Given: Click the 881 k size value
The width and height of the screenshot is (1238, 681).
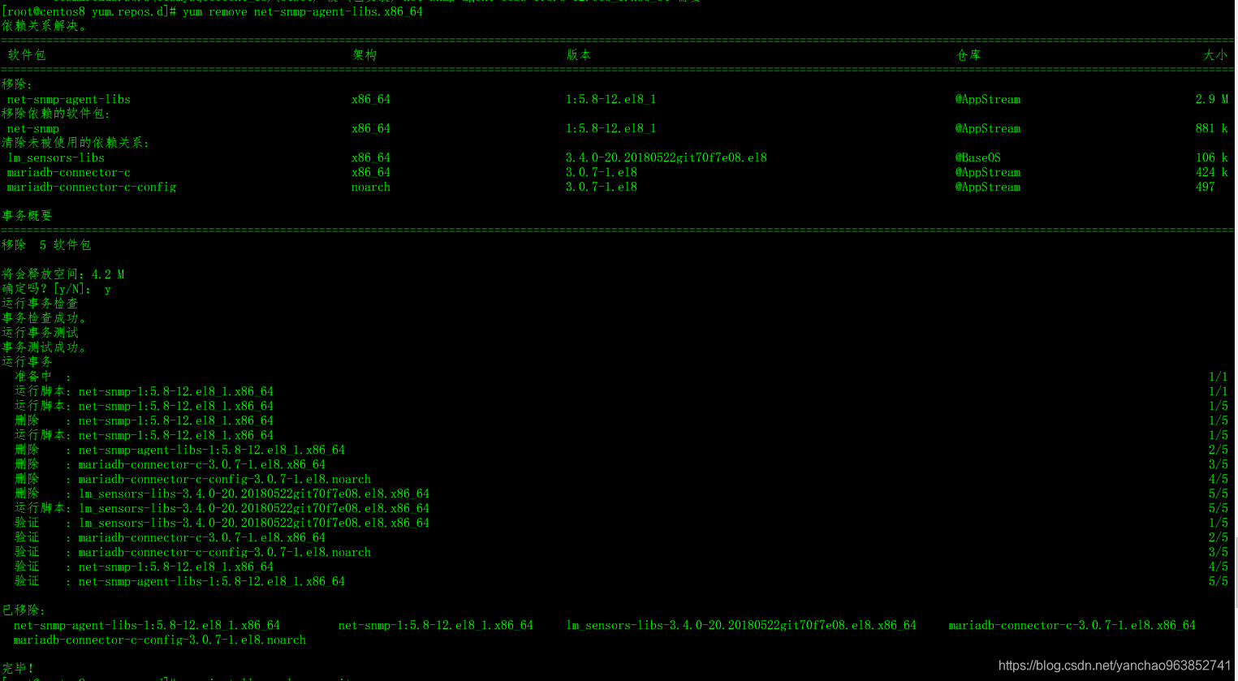Looking at the screenshot, I should 1212,128.
